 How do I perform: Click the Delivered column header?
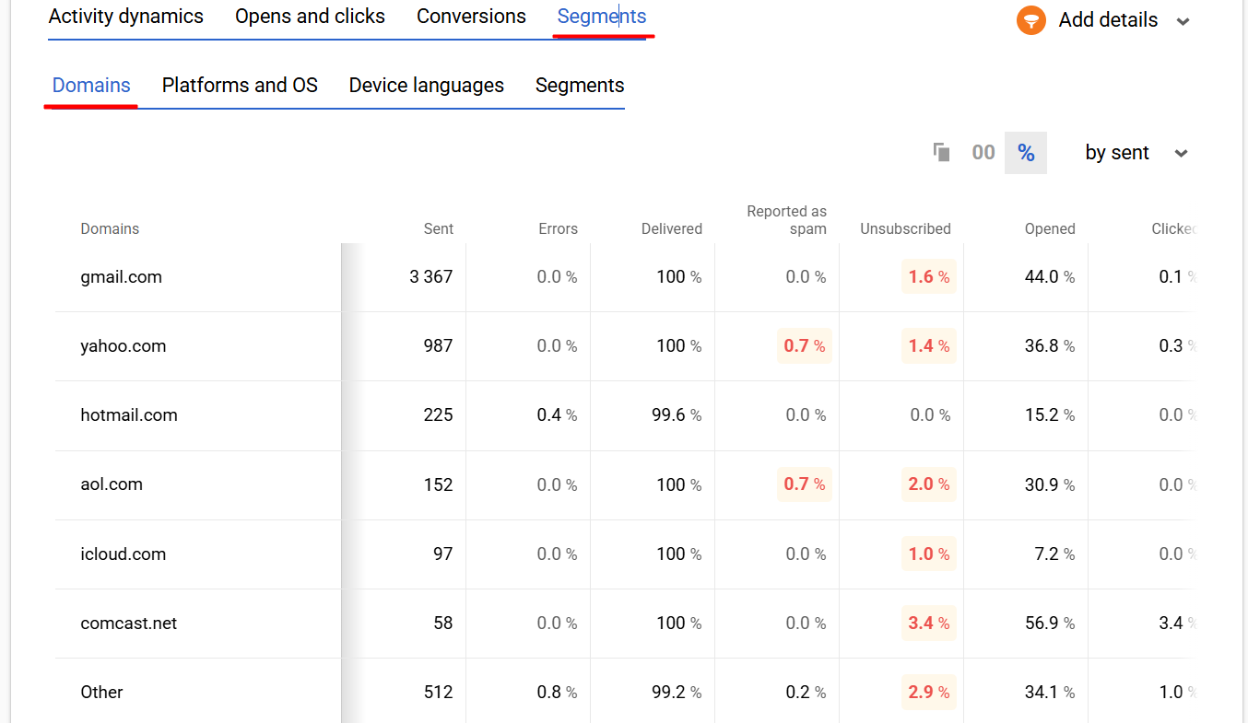coord(672,228)
